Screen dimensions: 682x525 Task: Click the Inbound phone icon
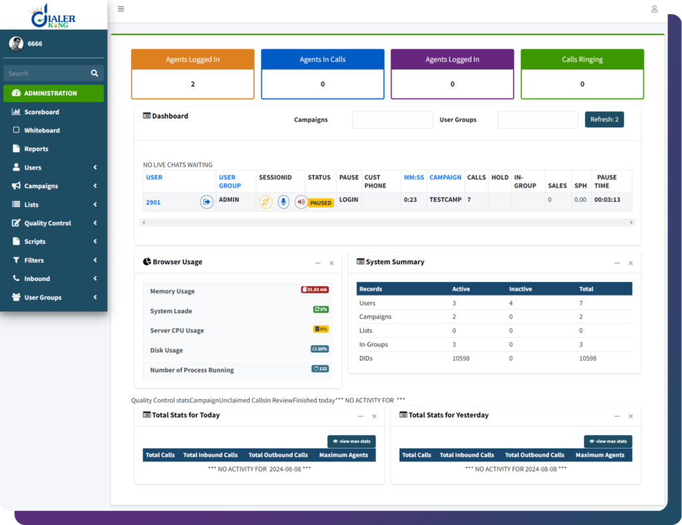click(16, 278)
